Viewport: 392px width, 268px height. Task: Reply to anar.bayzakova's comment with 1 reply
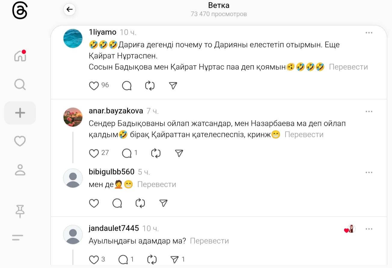[127, 153]
